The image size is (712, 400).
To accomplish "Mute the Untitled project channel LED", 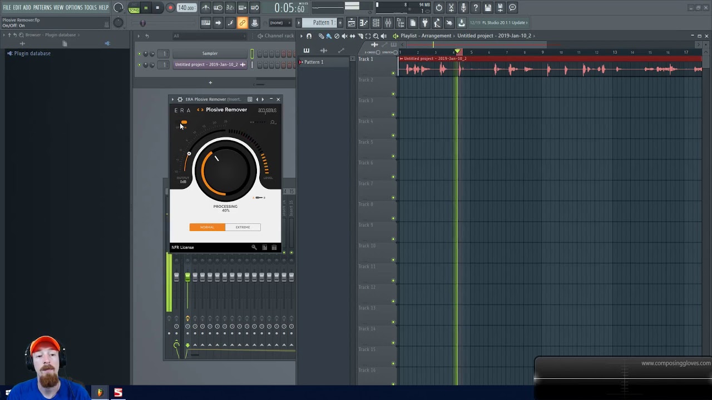I will coord(139,65).
